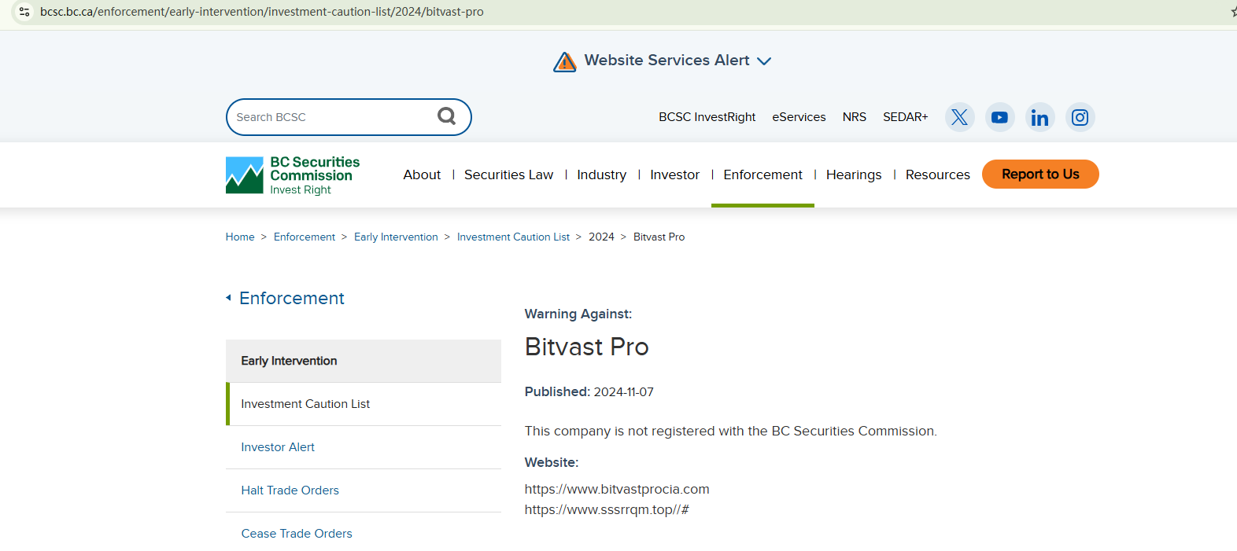The image size is (1237, 551).
Task: Click the site info icon in address bar
Action: (24, 12)
